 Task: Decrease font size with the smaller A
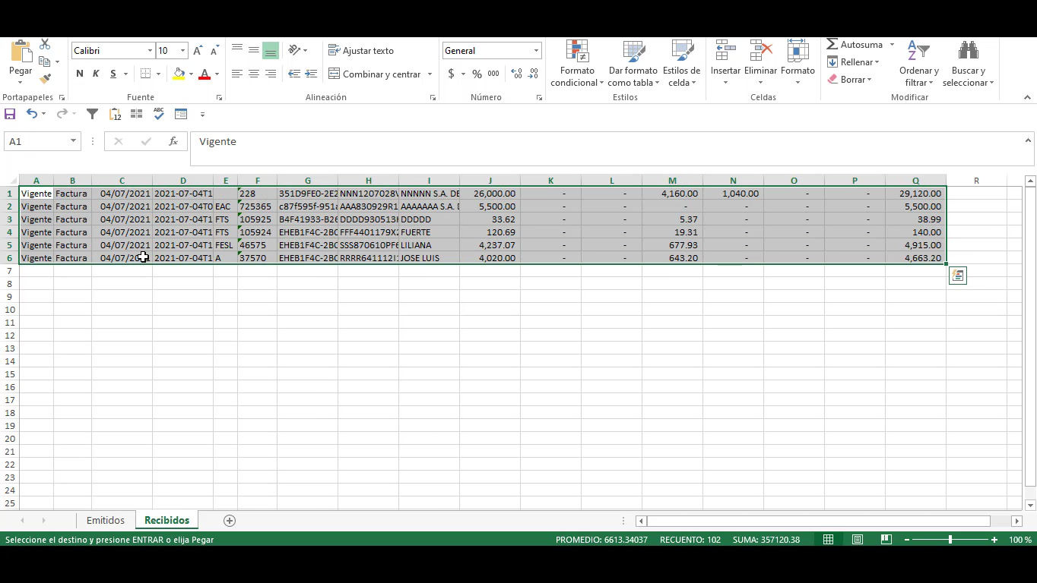click(214, 51)
